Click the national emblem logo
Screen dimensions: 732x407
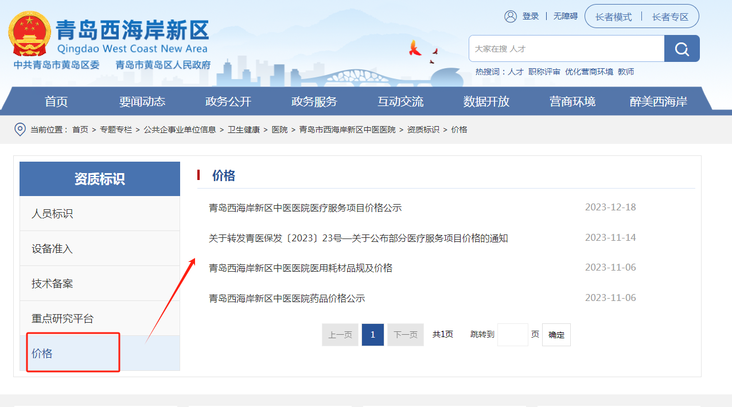30,33
